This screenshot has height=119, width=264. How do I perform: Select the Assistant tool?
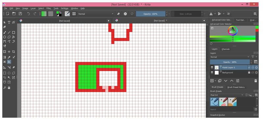coord(5,67)
